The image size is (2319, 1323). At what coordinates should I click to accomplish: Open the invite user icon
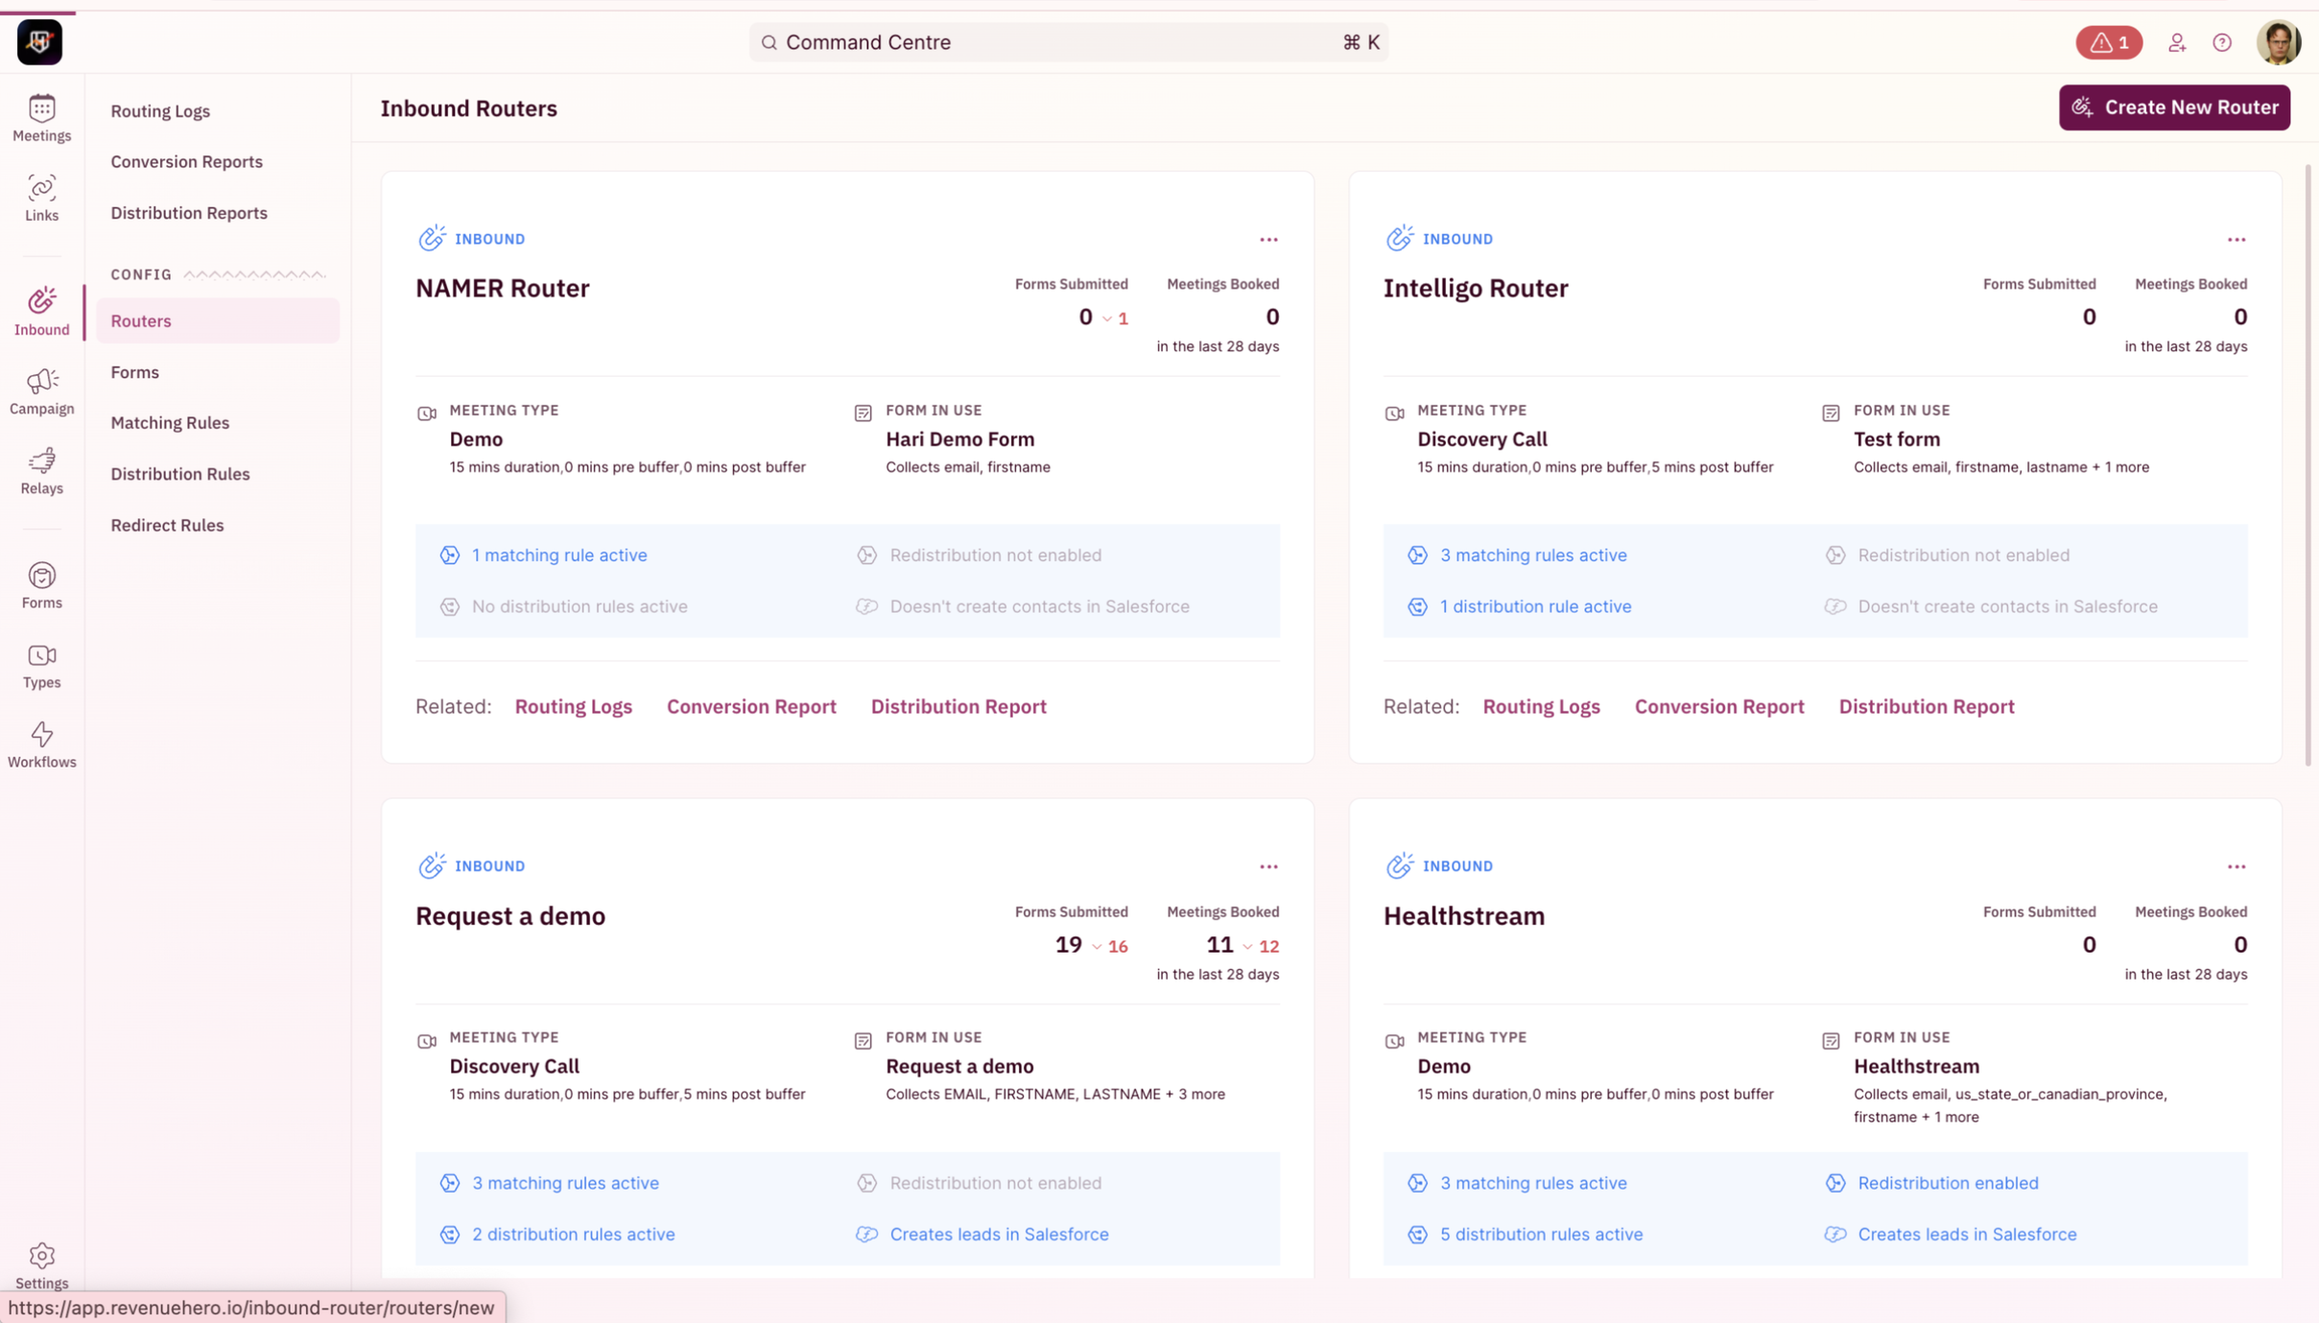2176,42
